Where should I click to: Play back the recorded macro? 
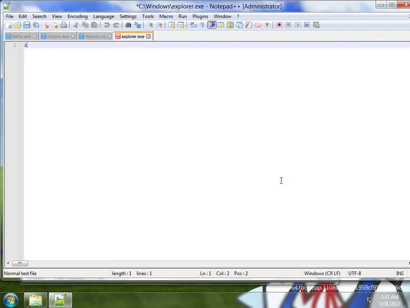pos(297,25)
